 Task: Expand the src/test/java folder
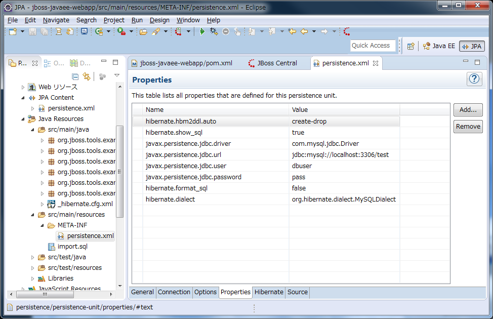click(32, 257)
